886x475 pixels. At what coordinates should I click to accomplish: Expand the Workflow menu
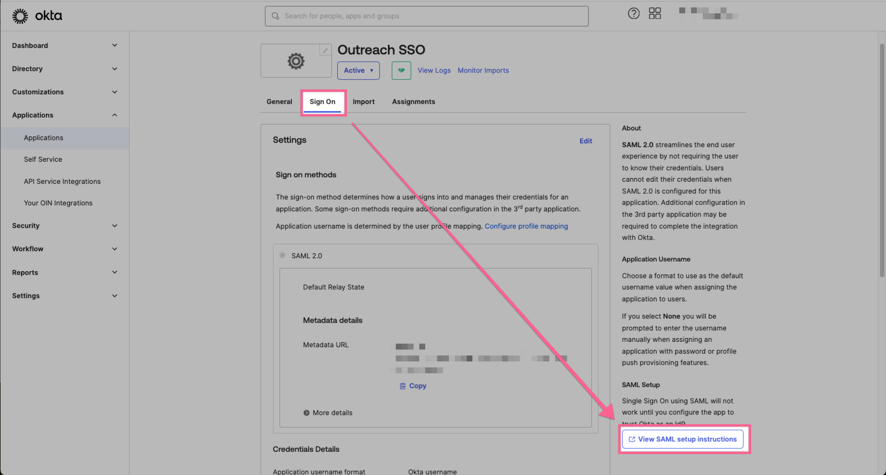click(65, 249)
